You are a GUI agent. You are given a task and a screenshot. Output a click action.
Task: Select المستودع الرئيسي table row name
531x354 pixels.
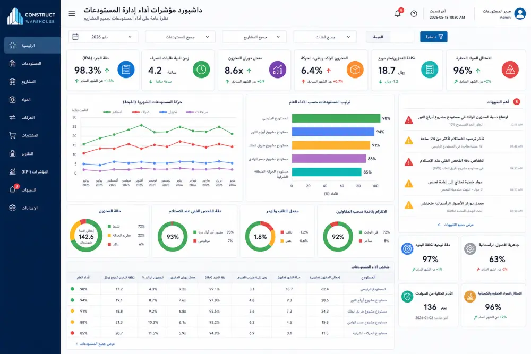pyautogui.click(x=373, y=289)
